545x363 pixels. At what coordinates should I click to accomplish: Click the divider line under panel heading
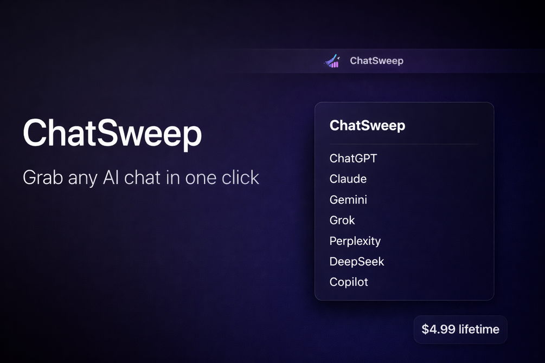pos(404,144)
